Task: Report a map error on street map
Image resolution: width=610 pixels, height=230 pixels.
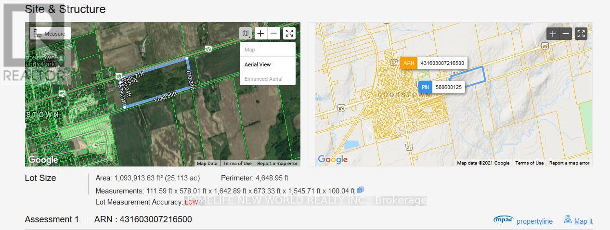Action: point(569,163)
